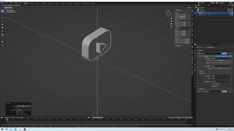Click the Angle slider in Rotate panel
Screen dimensions: 234x131
[23, 106]
